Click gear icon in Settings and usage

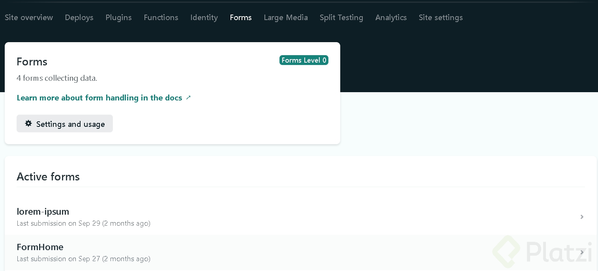pyautogui.click(x=28, y=123)
